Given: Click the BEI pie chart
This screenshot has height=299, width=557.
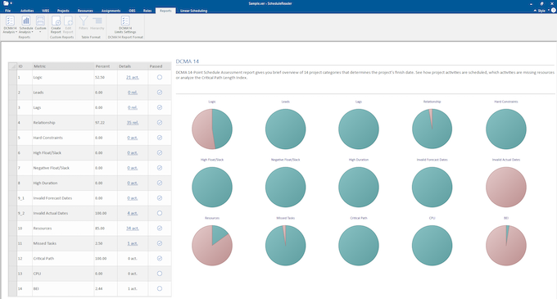Looking at the screenshot, I should click(506, 246).
